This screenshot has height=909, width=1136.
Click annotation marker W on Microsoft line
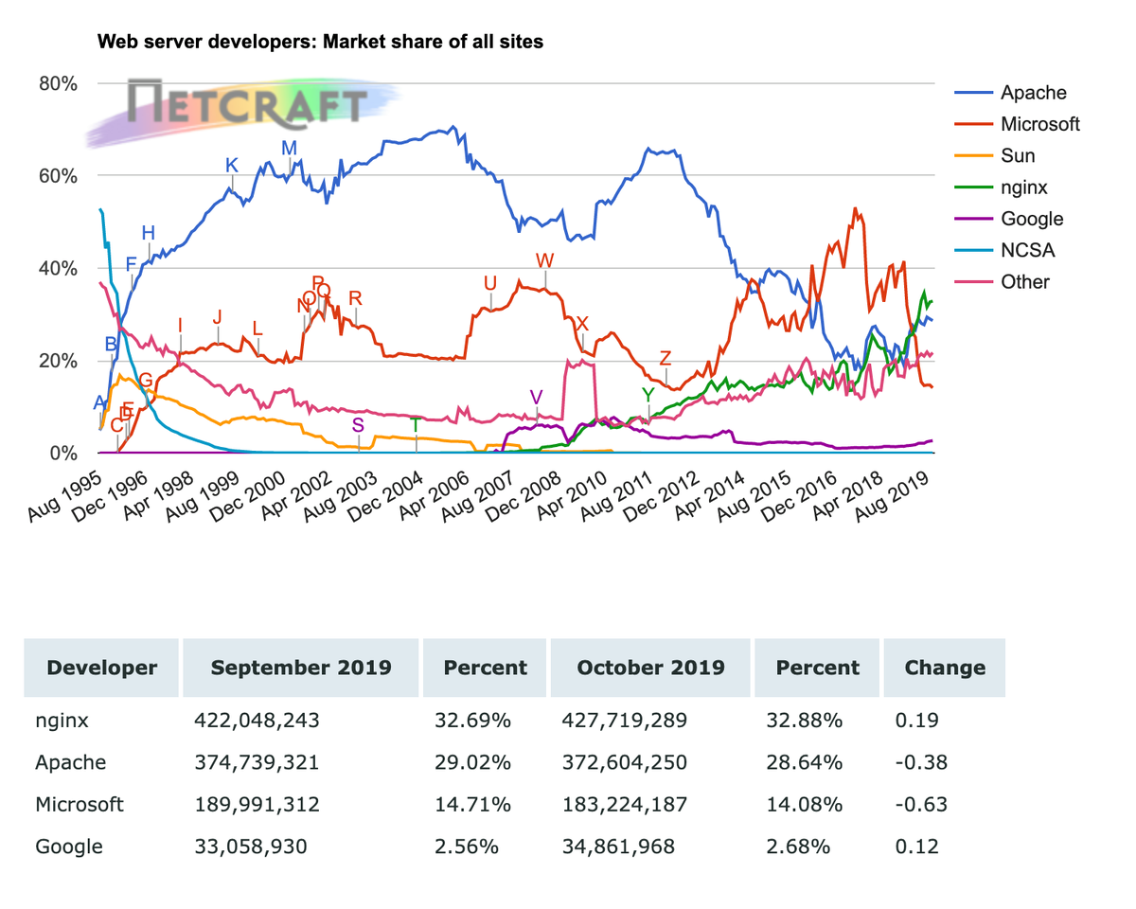[544, 260]
